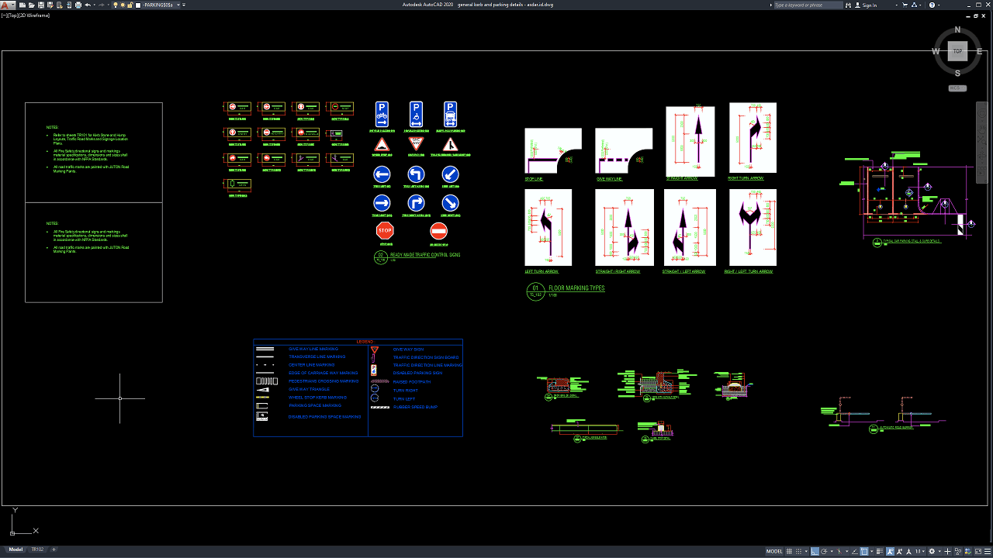Screen dimensions: 993x558
Task: Click the keyword search input field
Action: (808, 5)
